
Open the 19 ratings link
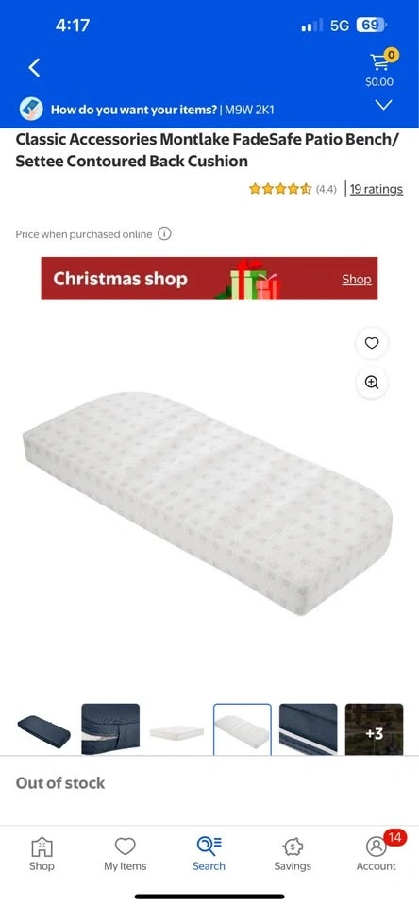(x=377, y=189)
